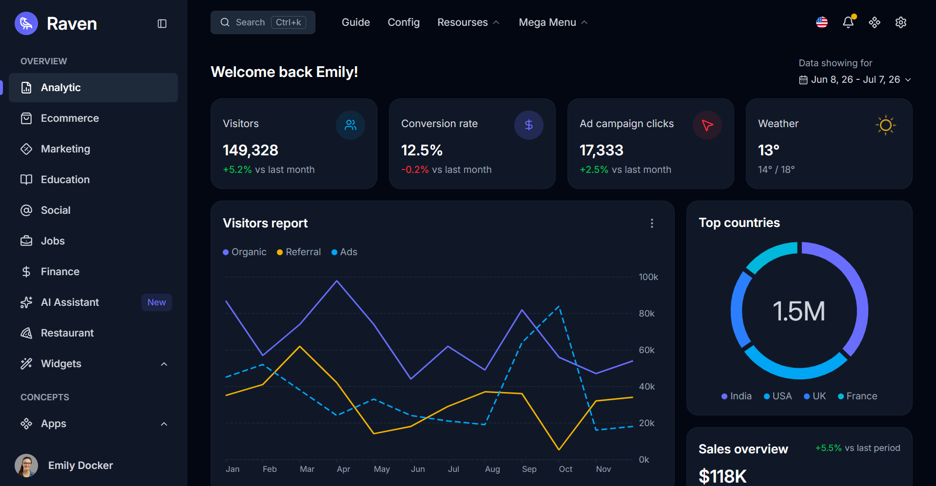Click the Config link
936x486 pixels.
click(404, 22)
